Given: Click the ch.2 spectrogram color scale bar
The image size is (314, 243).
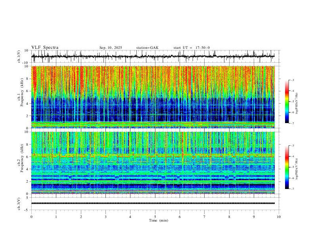Looking at the screenshot, I should click(x=287, y=167).
